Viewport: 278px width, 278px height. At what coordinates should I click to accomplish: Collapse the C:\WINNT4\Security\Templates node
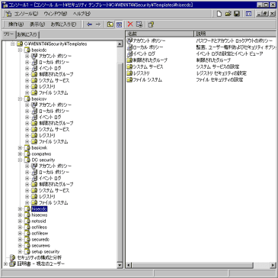click(x=13, y=44)
